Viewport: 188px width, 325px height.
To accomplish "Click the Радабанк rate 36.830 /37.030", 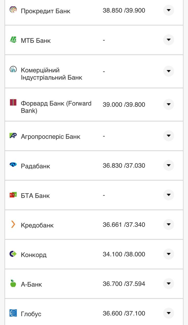I will pyautogui.click(x=124, y=166).
